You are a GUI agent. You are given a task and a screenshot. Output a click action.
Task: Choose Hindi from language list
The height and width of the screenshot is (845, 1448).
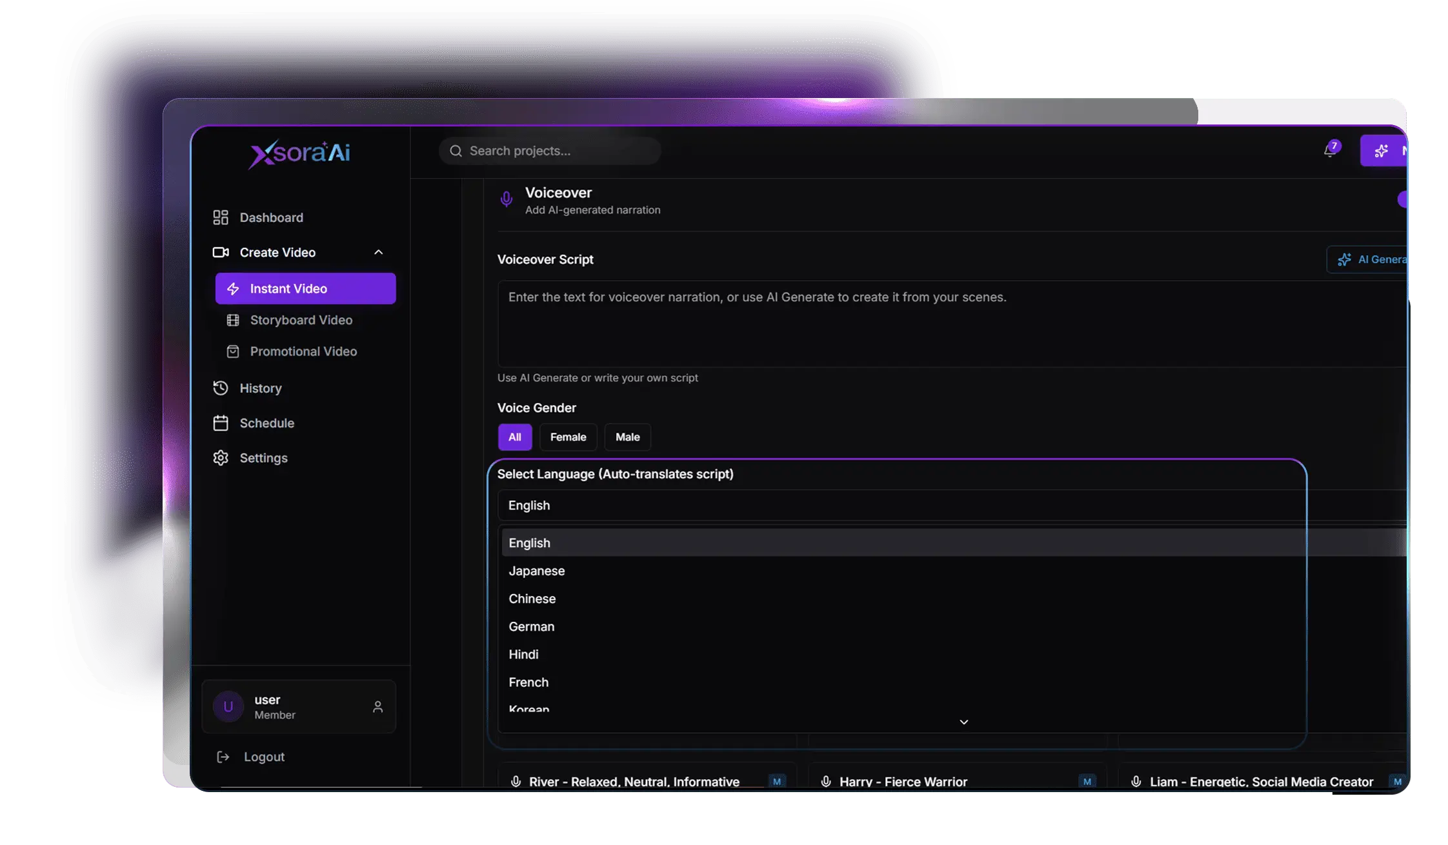[x=954, y=654]
